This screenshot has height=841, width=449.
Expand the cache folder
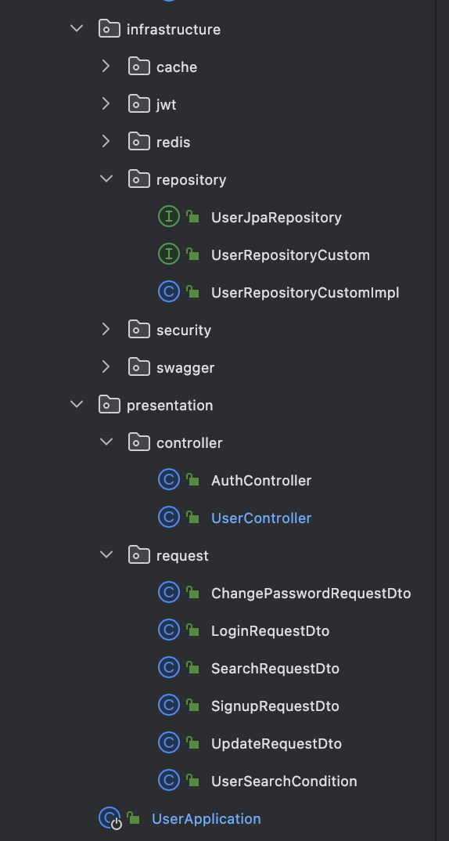point(106,66)
